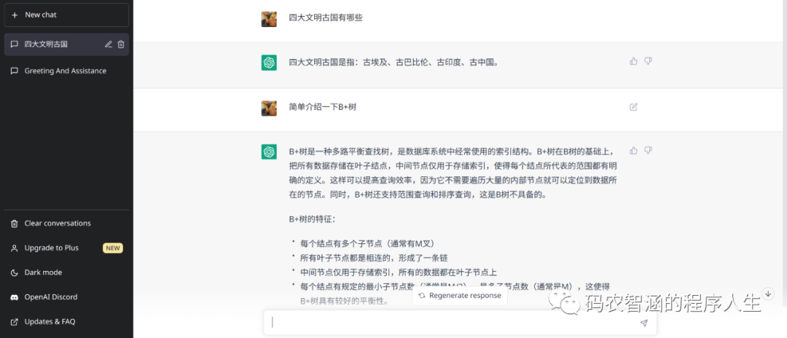Click external link icon beside Updates & FAQ
The width and height of the screenshot is (787, 338).
14,321
